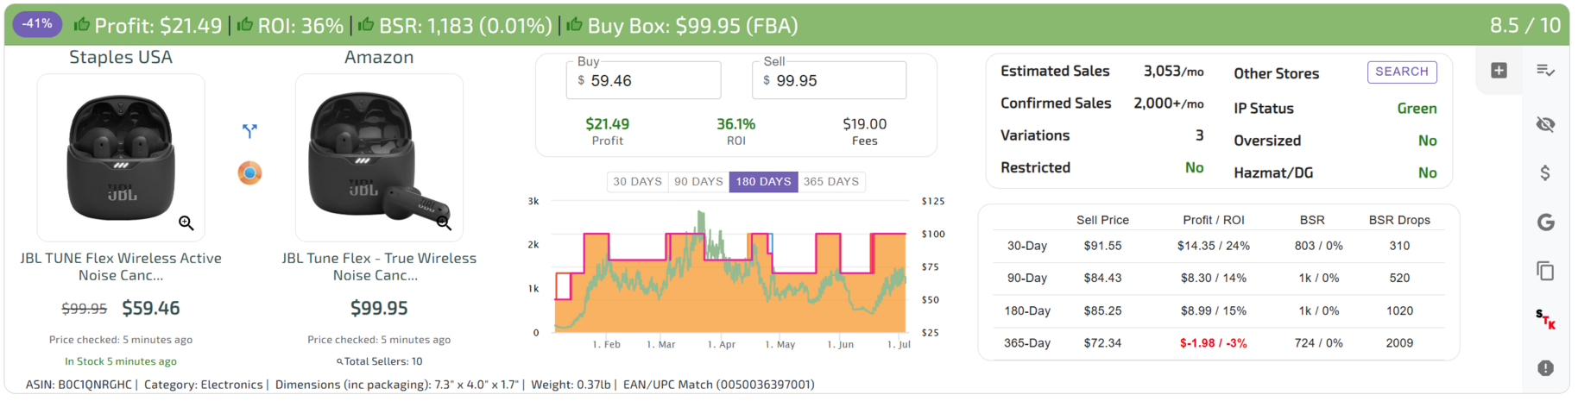Click the 90-Day profit $8.30 / 14%
This screenshot has height=401, width=1578.
pos(1213,278)
